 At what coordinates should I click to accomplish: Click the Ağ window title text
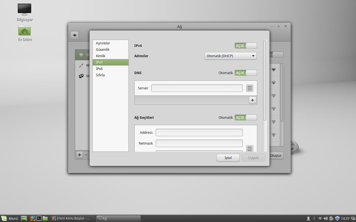tap(179, 27)
